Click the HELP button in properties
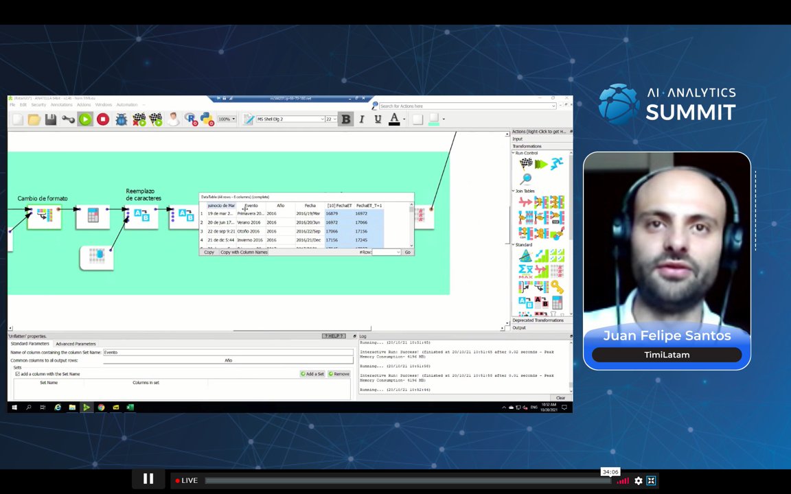The image size is (791, 494). 334,336
